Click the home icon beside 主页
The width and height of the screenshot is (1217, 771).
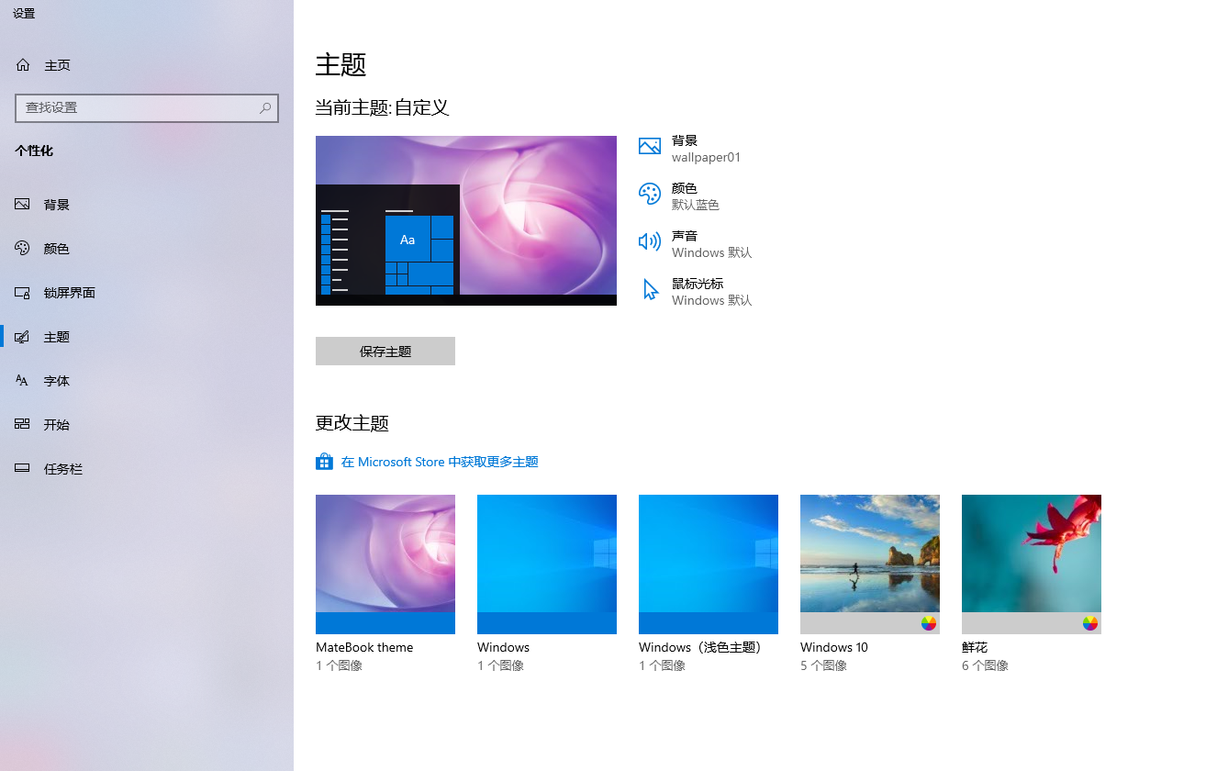pyautogui.click(x=23, y=65)
